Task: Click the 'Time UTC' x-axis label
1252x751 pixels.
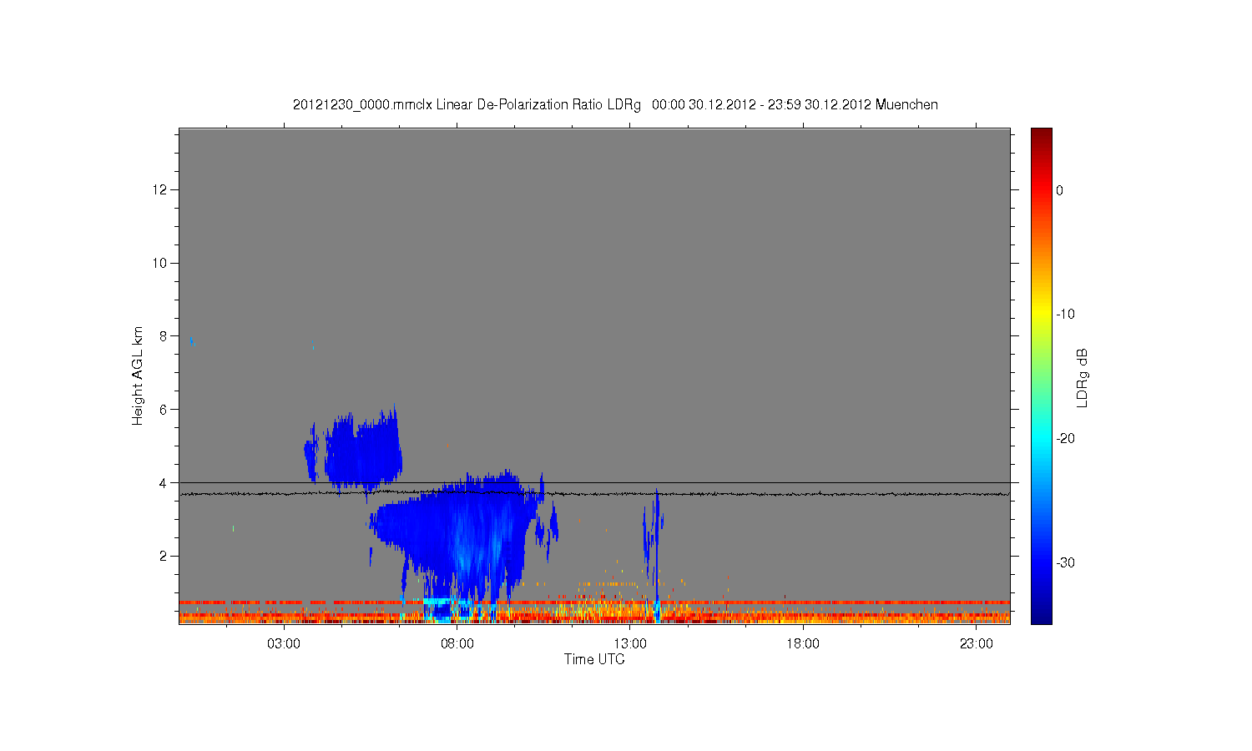Action: pyautogui.click(x=594, y=659)
